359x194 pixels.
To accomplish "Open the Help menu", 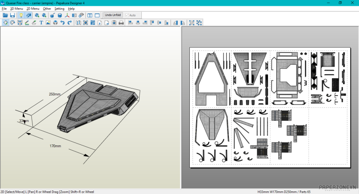I will tap(71, 8).
